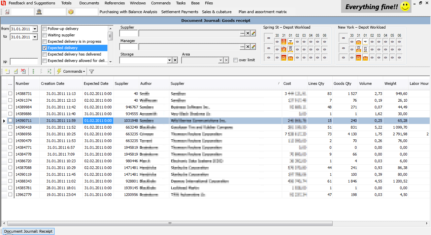Open Purchasing with Balance Analysis
The width and height of the screenshot is (431, 235).
point(128,12)
